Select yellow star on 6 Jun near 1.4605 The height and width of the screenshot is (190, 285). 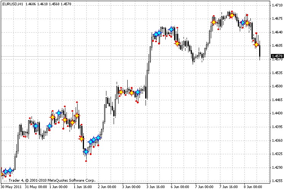(x=177, y=43)
